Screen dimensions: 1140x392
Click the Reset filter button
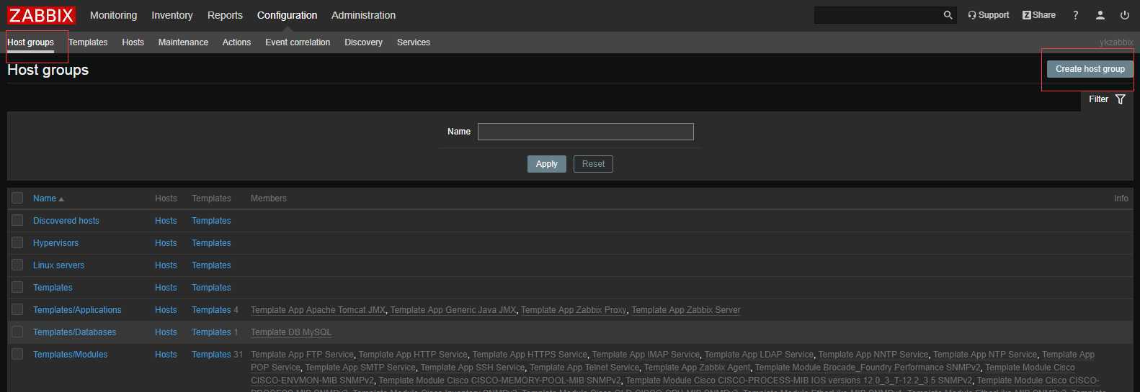click(593, 164)
